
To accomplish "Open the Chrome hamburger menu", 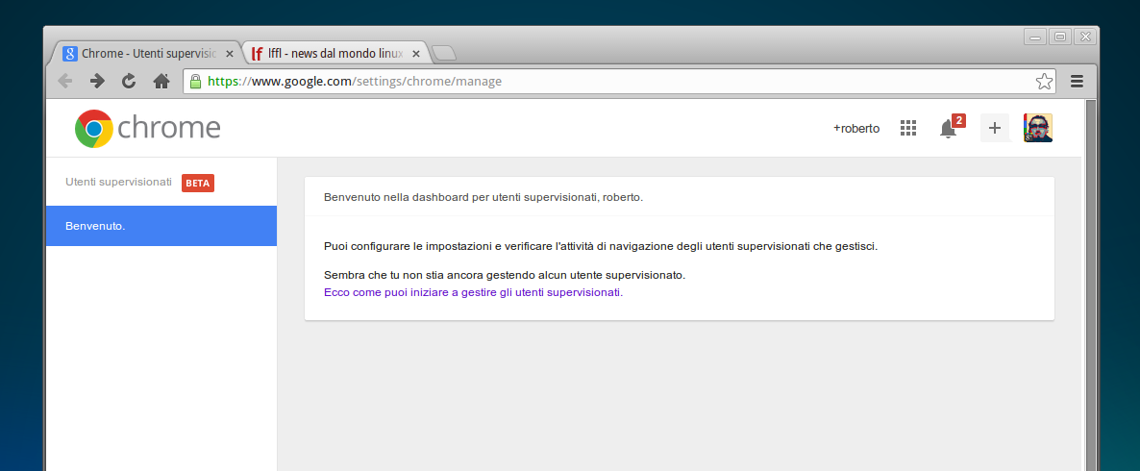I will (x=1077, y=82).
